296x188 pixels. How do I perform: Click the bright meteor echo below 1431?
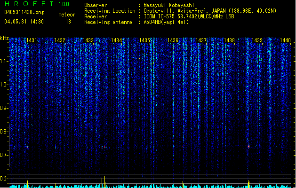(x=27, y=147)
